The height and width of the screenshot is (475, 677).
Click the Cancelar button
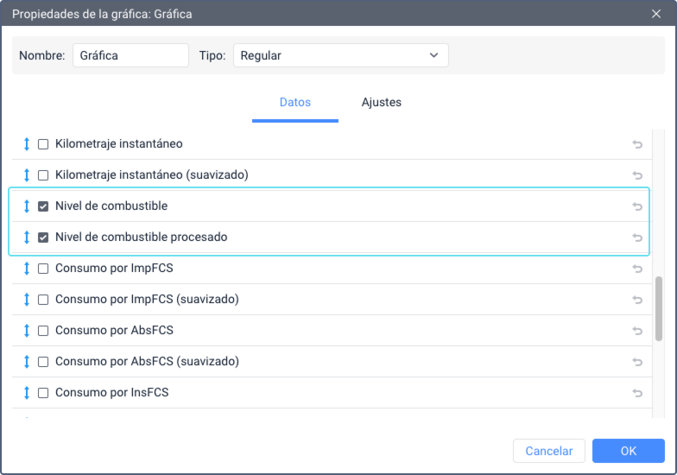click(549, 451)
